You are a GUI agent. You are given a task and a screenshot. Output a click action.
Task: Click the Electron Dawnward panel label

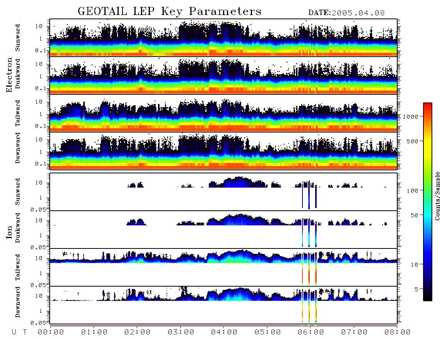[x=18, y=148]
